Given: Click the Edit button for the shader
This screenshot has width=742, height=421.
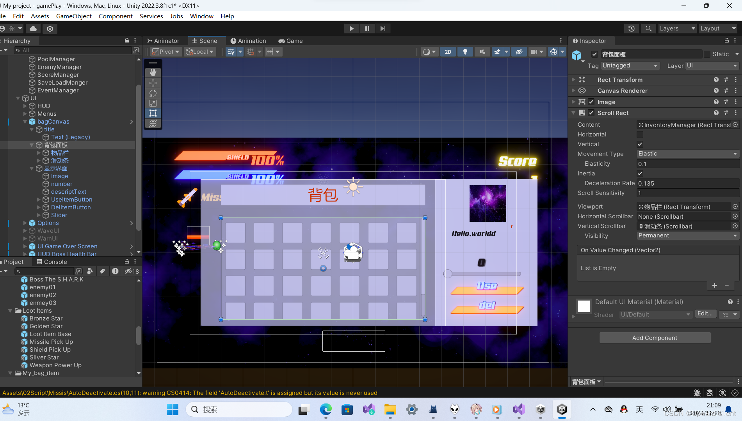Looking at the screenshot, I should tap(705, 313).
